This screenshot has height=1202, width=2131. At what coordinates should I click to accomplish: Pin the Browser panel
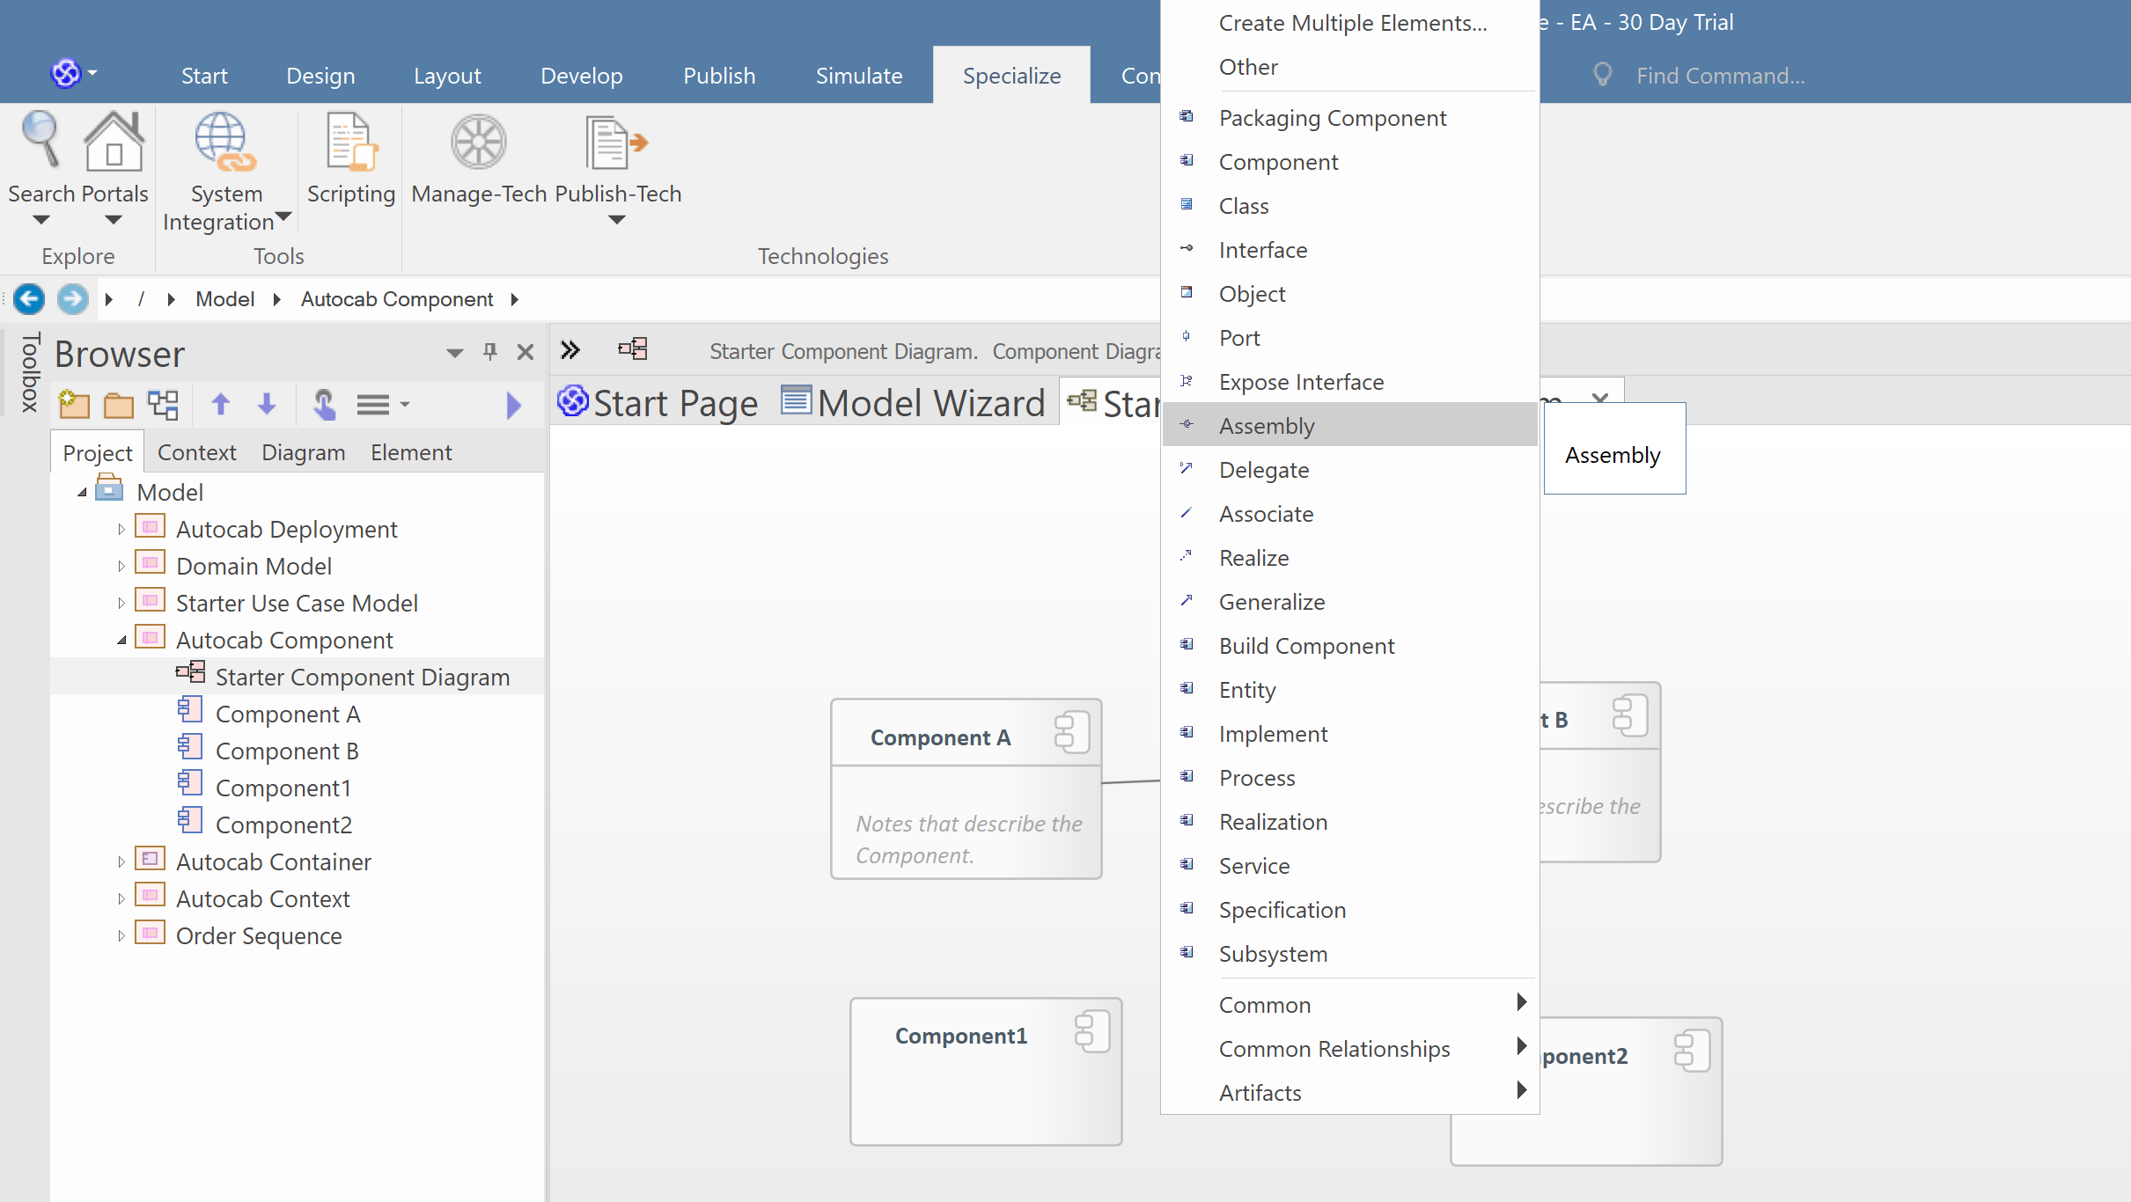coord(489,351)
